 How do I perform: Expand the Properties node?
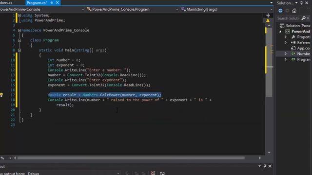tap(286, 37)
